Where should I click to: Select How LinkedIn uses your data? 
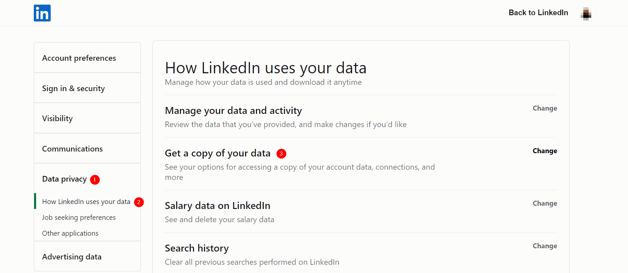tap(86, 201)
